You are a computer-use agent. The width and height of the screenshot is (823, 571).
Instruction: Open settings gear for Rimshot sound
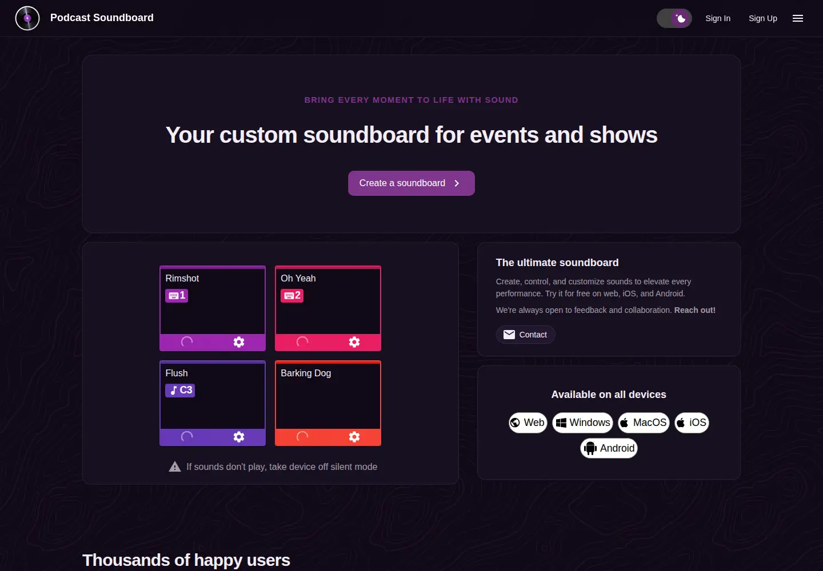239,342
